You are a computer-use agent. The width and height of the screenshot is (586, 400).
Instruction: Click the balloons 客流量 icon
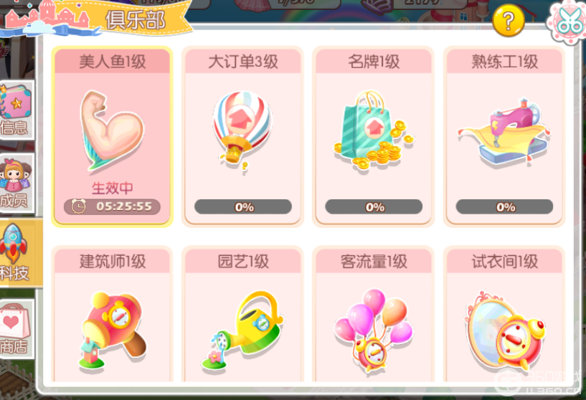[374, 330]
